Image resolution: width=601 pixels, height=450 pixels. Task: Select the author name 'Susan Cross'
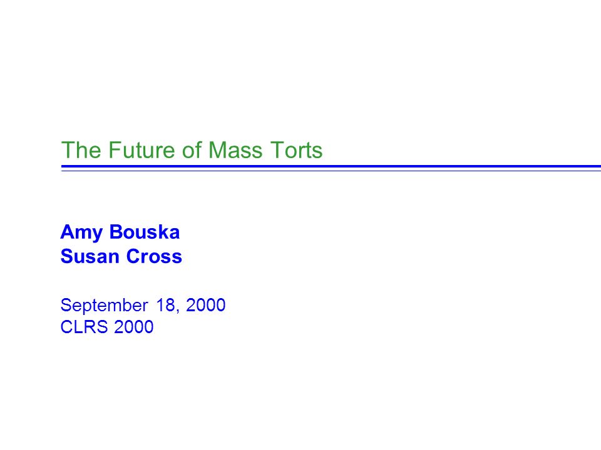(x=121, y=256)
